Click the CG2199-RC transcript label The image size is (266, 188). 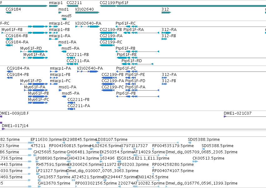(x=111, y=42)
